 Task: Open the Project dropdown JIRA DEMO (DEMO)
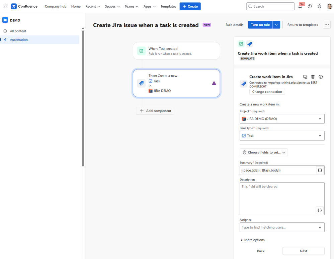[282, 119]
